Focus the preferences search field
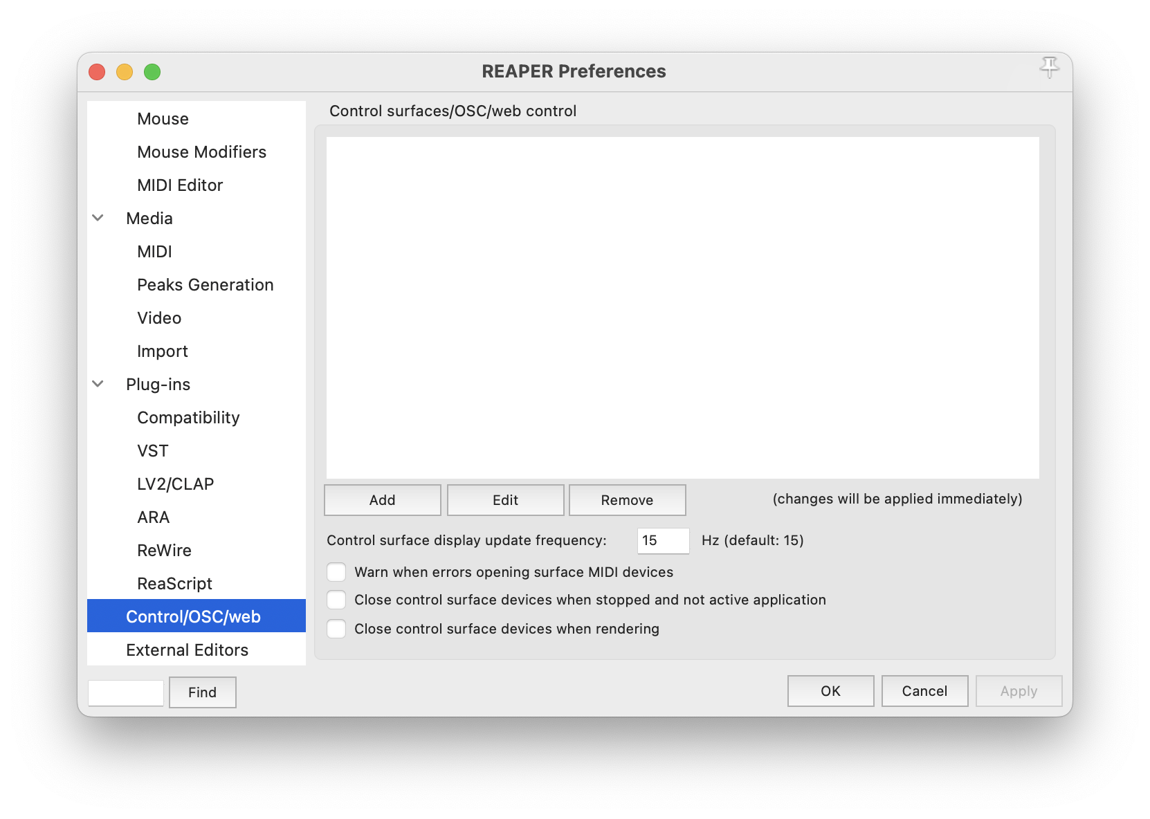The height and width of the screenshot is (819, 1150). pyautogui.click(x=126, y=692)
